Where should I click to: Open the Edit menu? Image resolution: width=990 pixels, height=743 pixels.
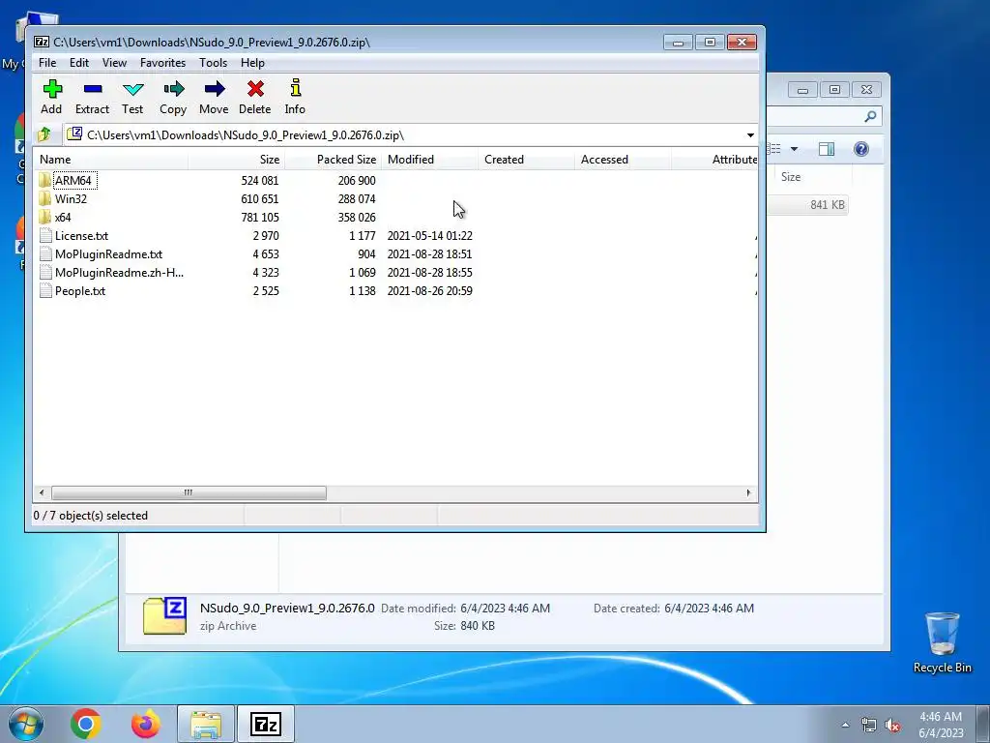(x=79, y=63)
